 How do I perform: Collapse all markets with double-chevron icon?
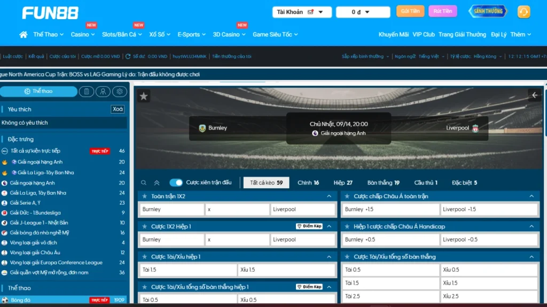[x=157, y=182]
